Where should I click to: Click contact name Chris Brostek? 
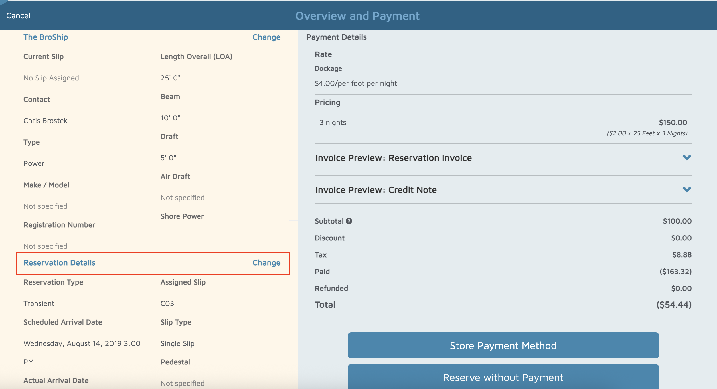(x=45, y=121)
